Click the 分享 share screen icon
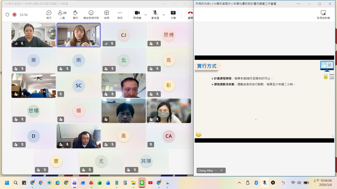Screen dimensions: 337x189 click(173, 15)
